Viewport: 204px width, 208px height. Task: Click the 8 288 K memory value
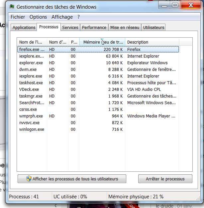[x=116, y=69]
